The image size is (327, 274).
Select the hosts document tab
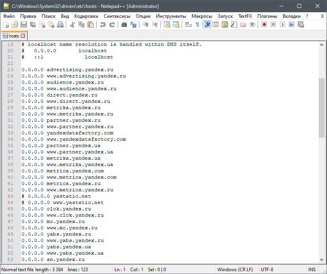(x=14, y=36)
